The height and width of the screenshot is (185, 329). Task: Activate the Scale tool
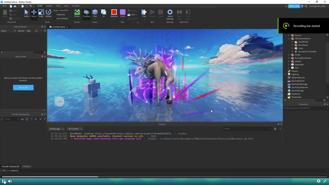(41, 13)
